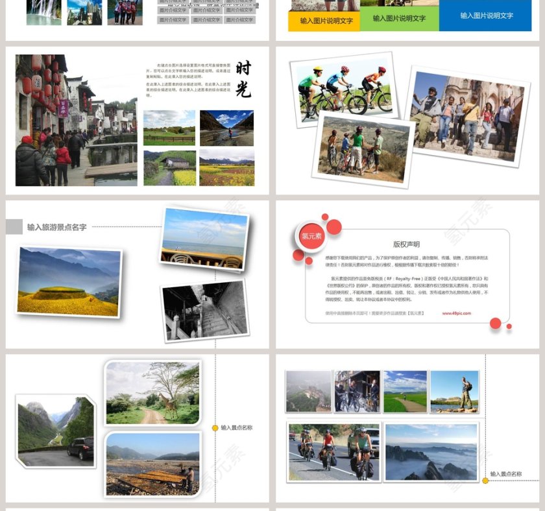Viewport: 545px width, 511px height.
Task: Click the mountain road with black car photo
Action: click(x=55, y=430)
